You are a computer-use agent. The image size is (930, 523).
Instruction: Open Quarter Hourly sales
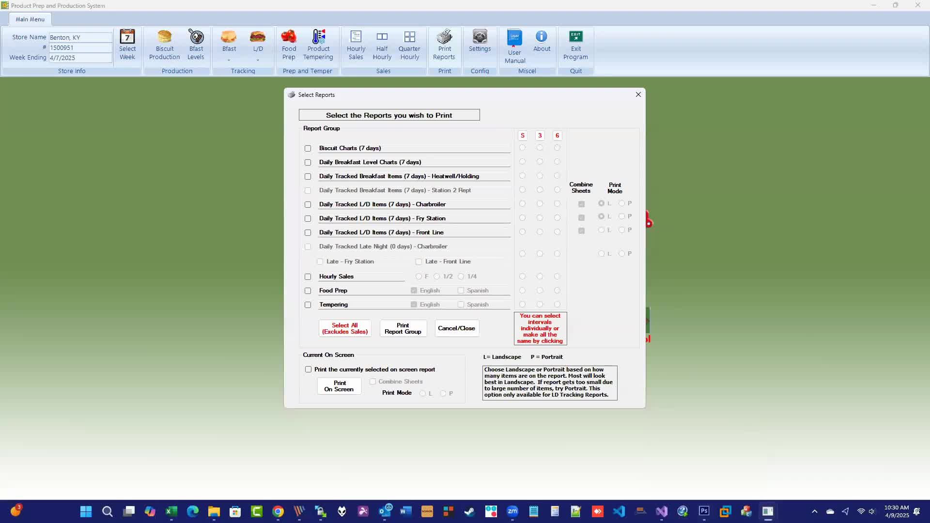coord(410,45)
